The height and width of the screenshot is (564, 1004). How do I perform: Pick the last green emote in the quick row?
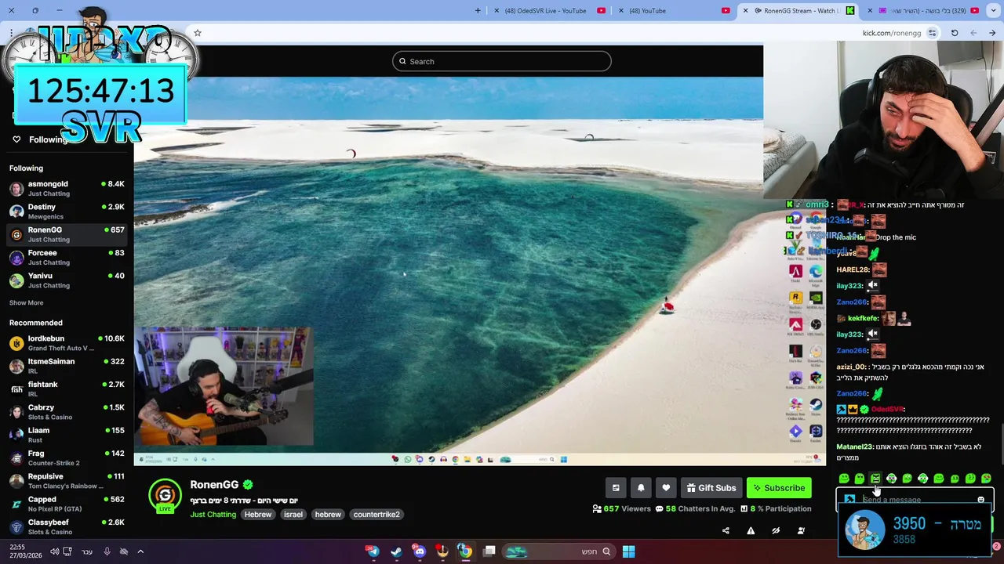point(986,479)
